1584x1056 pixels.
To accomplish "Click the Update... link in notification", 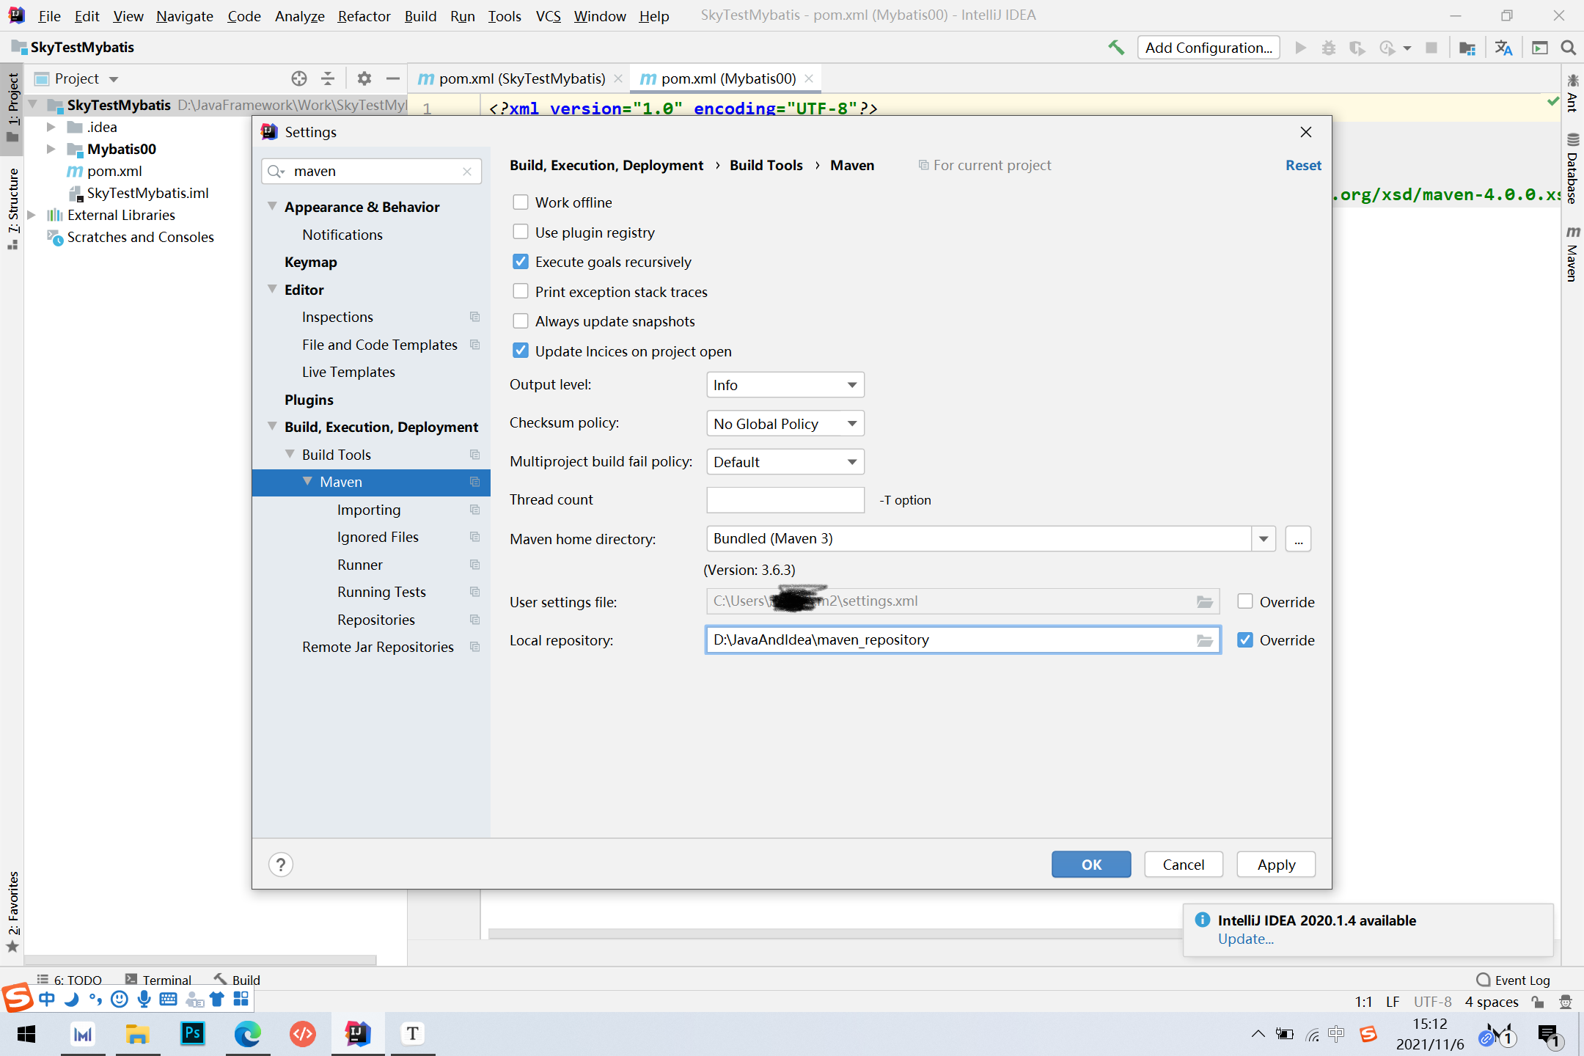I will [x=1245, y=939].
